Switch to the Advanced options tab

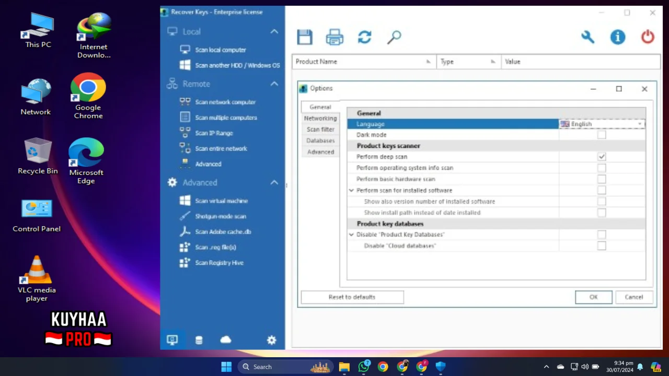320,152
